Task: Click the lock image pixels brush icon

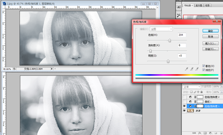Action: [195, 92]
